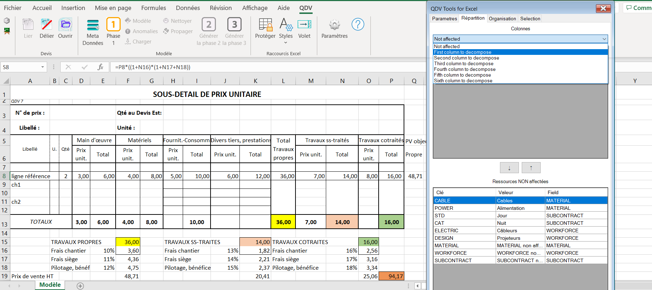The image size is (652, 290).
Task: Select the POWER resource row
Action: [x=520, y=208]
